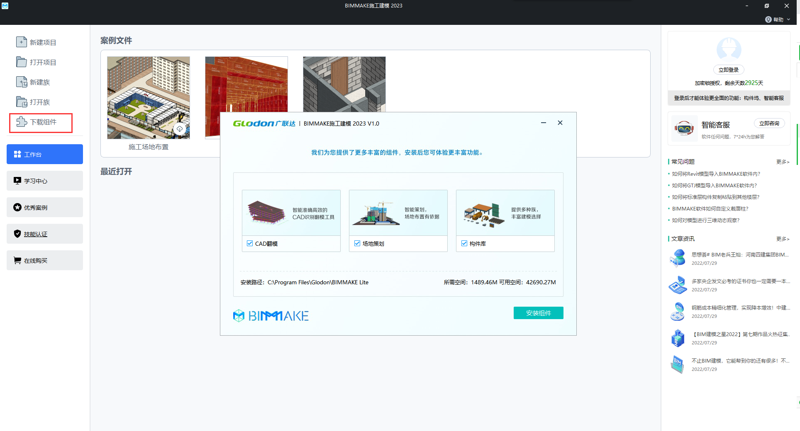Open FAQ 如何将Revit模型导入BIMMAKE软件内
Screen dimensions: 800x431
716,174
